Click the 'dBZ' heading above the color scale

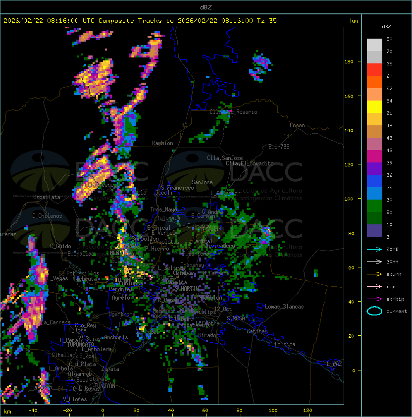click(386, 27)
